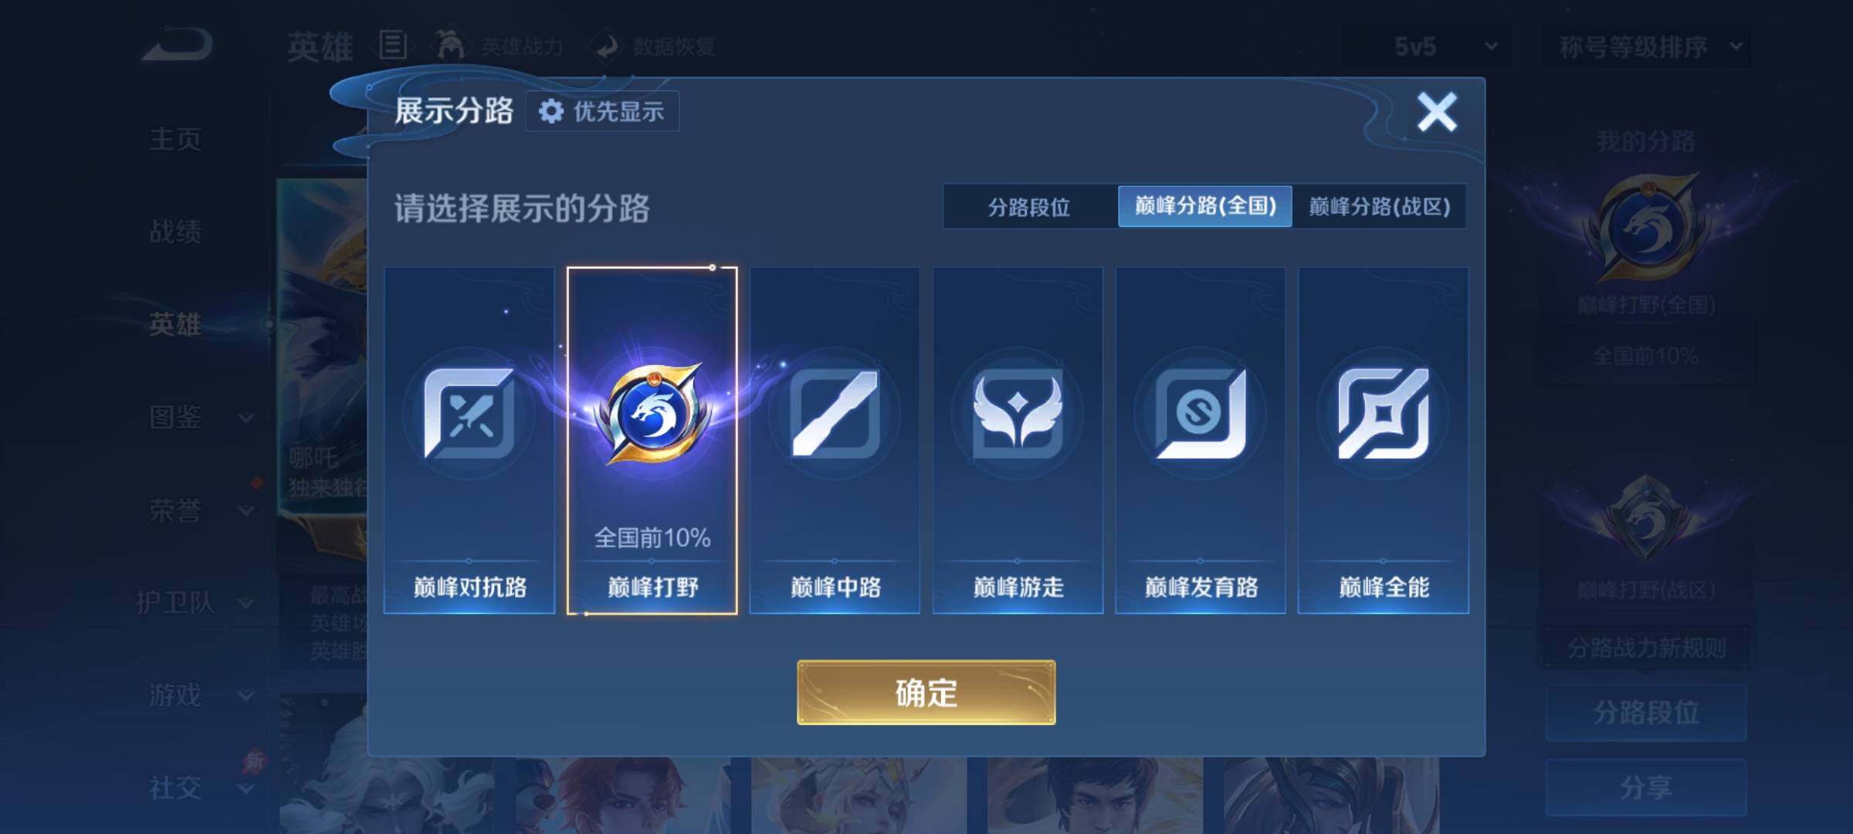Image resolution: width=1853 pixels, height=834 pixels.
Task: Switch to 分路段位 tab
Action: tap(1030, 207)
